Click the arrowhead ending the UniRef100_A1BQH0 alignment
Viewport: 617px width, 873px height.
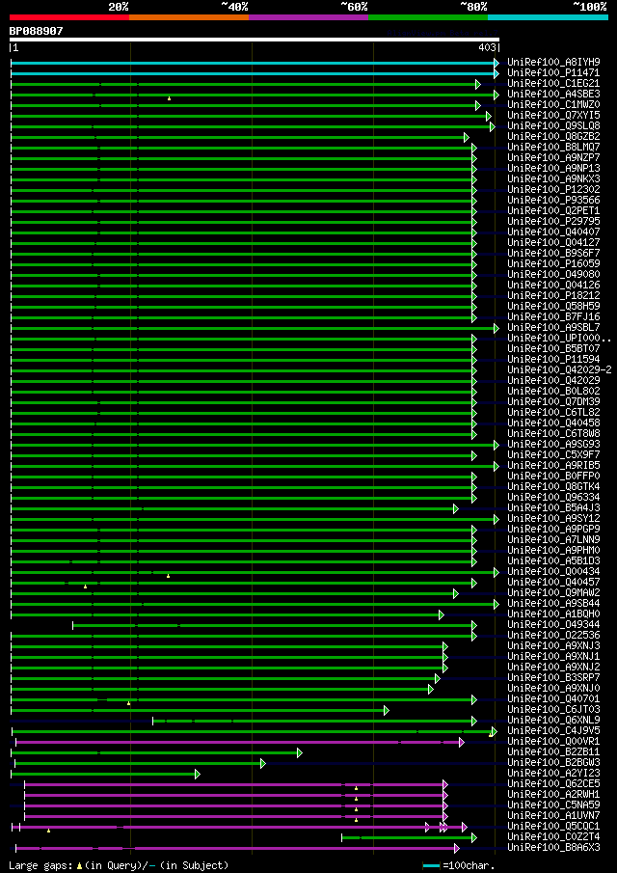442,614
